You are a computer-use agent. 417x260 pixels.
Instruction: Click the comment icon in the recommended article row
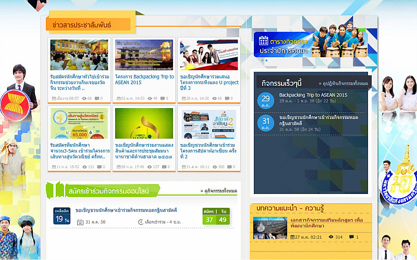click(351, 237)
